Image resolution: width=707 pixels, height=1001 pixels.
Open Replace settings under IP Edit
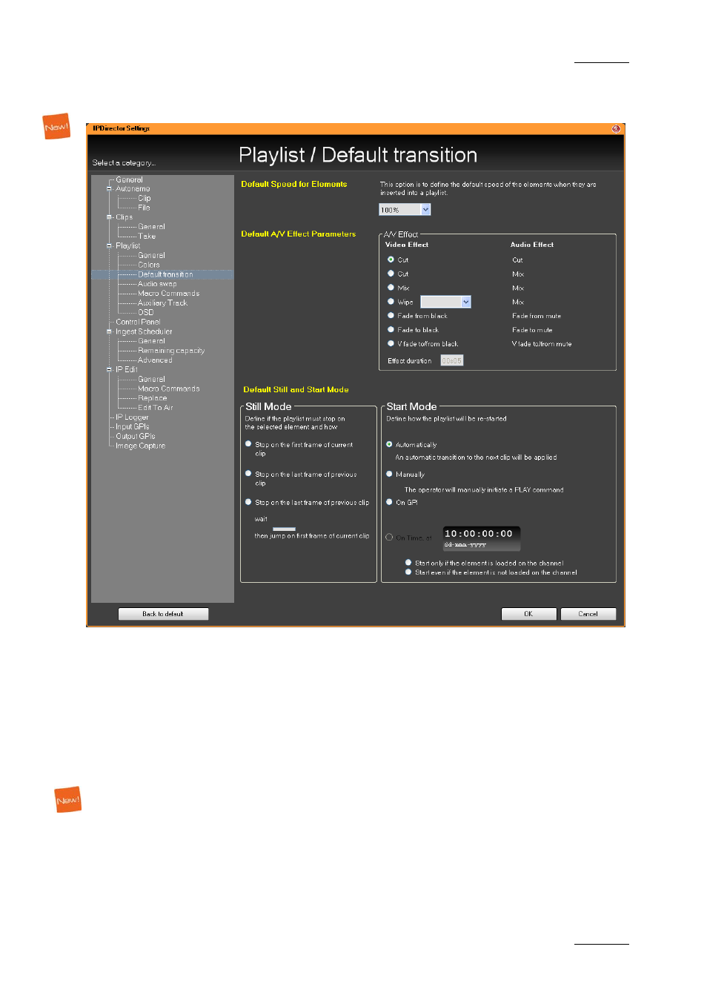tap(153, 398)
